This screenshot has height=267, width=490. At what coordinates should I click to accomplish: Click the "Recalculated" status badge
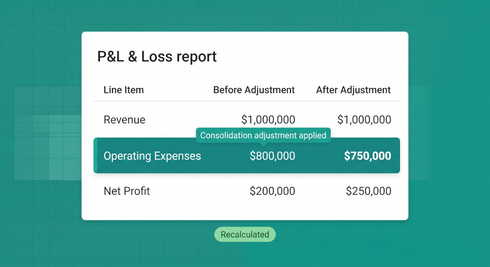245,234
